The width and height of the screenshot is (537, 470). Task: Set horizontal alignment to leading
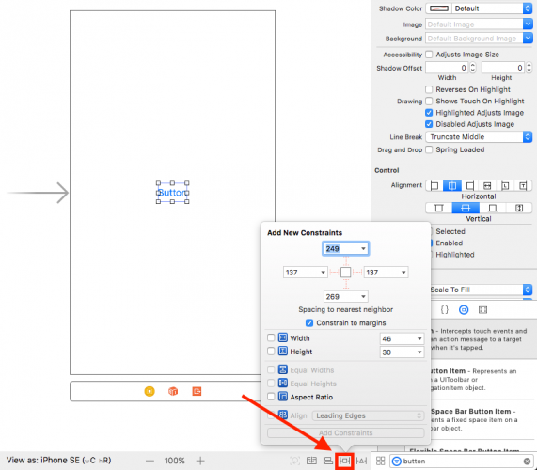505,186
